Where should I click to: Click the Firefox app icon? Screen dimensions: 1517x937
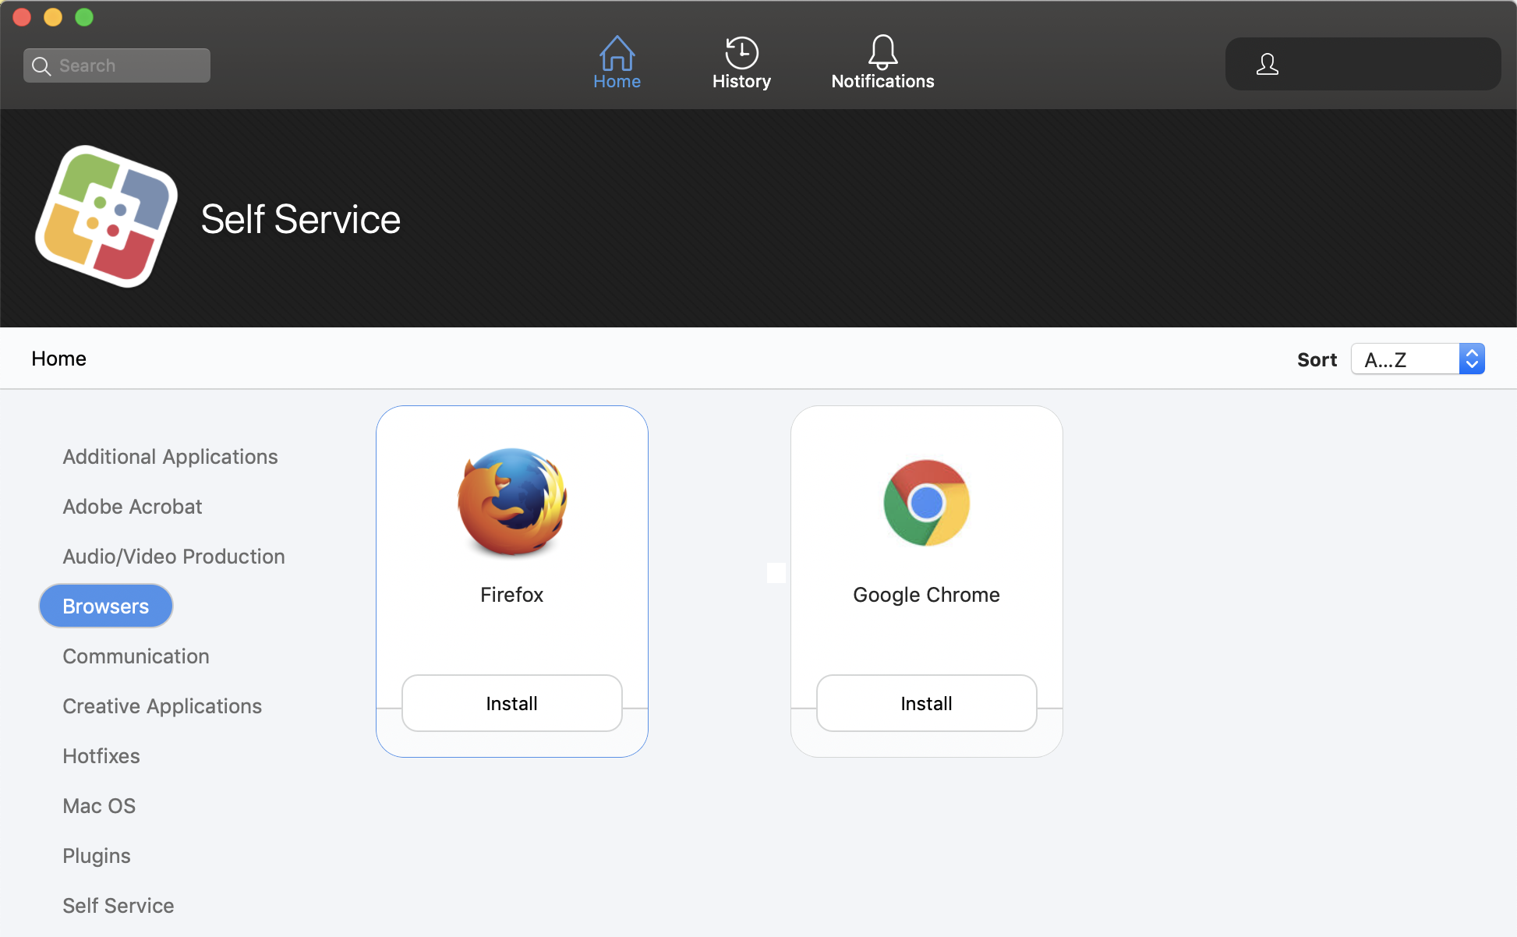pos(512,502)
